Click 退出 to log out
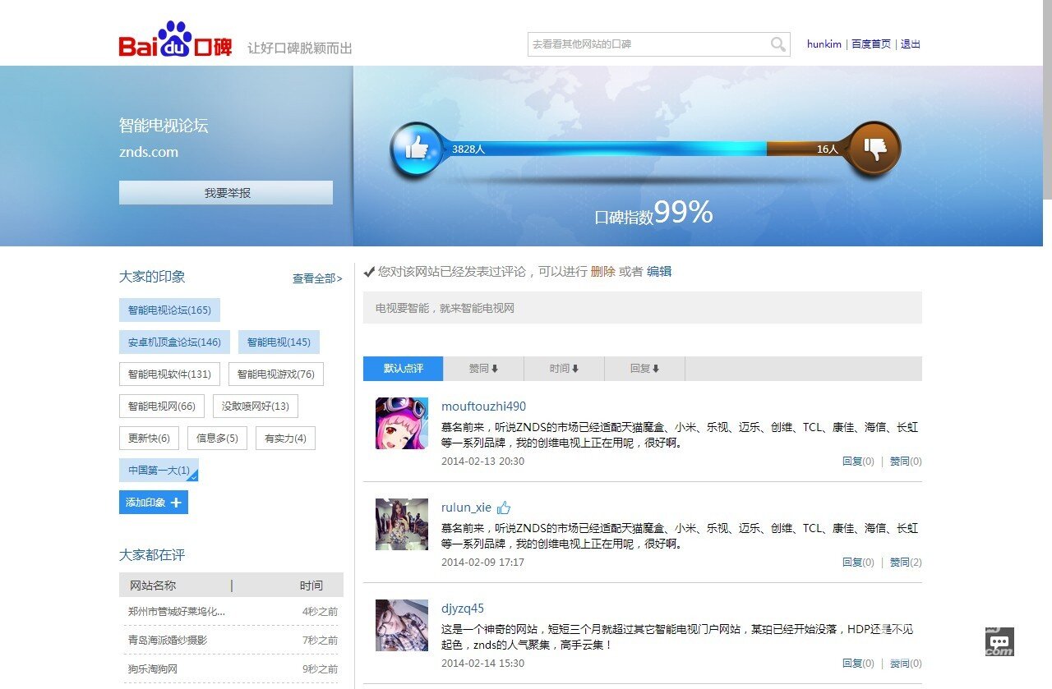 pyautogui.click(x=911, y=44)
